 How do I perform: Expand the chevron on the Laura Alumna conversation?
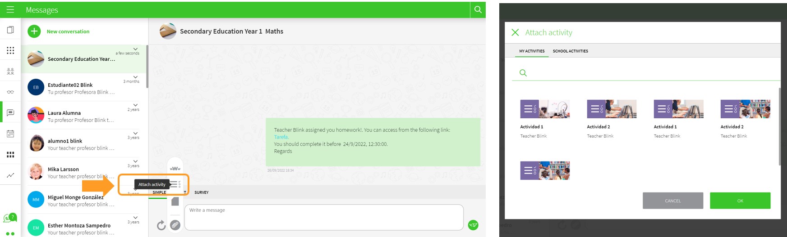(x=135, y=105)
